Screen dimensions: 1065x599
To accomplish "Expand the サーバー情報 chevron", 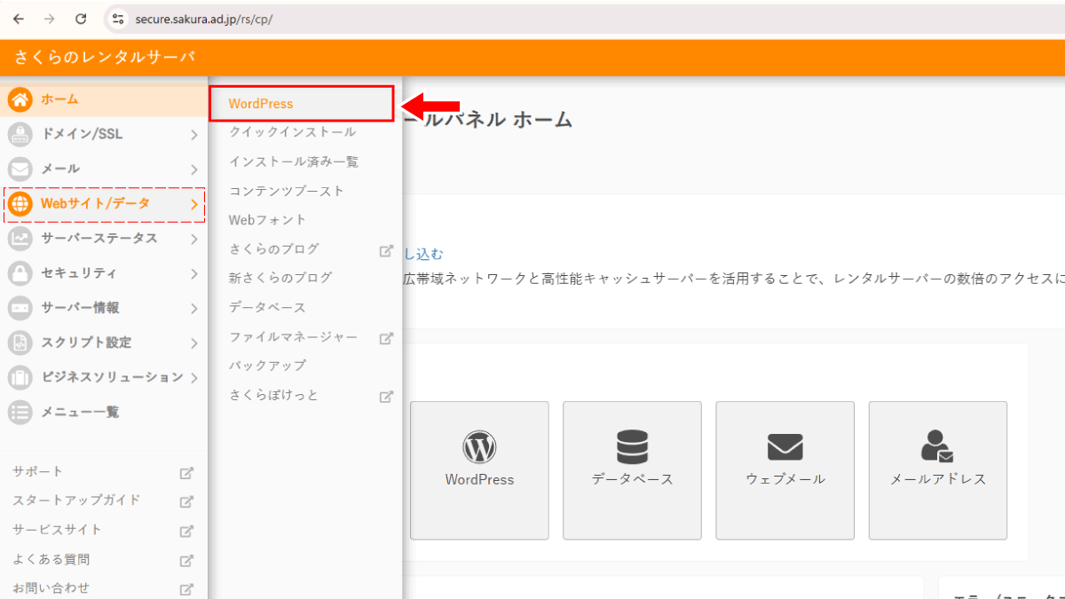I will coord(194,308).
